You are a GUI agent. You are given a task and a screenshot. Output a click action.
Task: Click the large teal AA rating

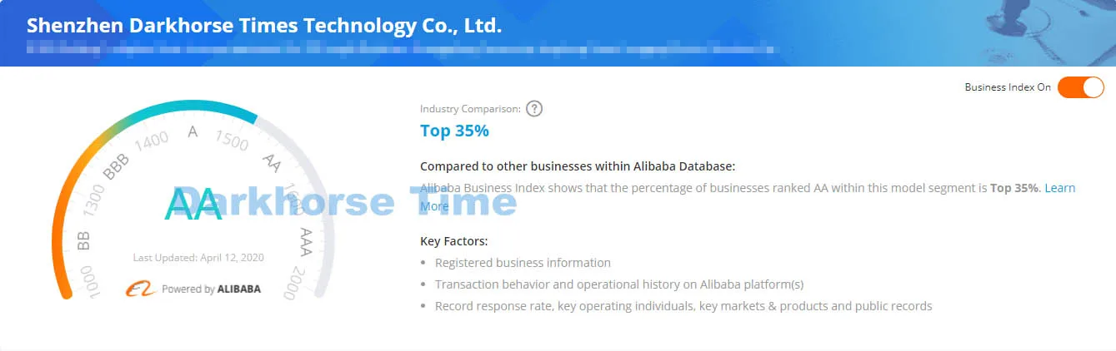pos(194,205)
